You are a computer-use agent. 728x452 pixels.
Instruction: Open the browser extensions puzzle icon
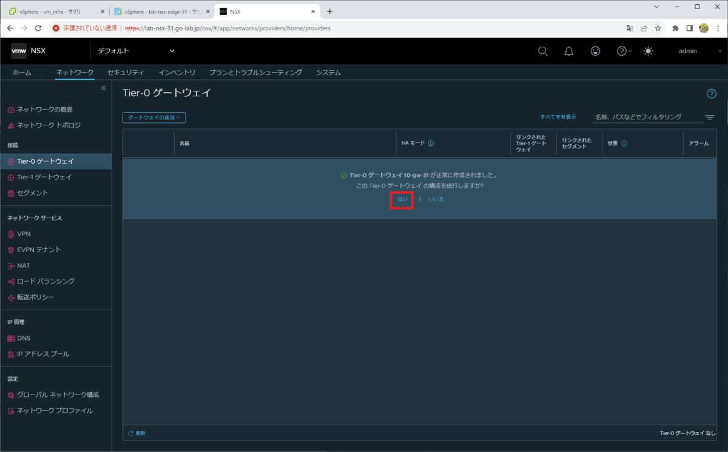point(676,28)
